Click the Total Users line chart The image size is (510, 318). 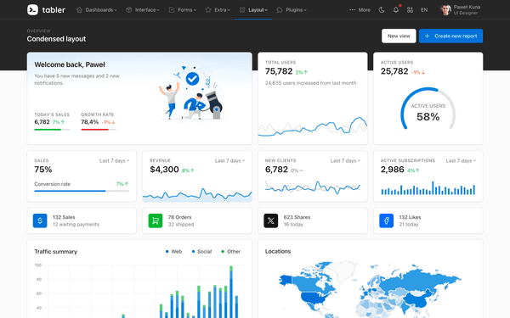click(313, 127)
